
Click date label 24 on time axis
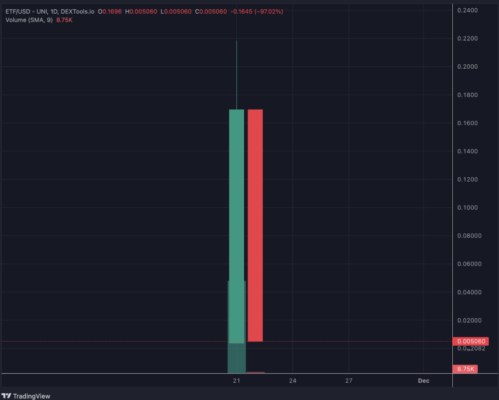click(292, 381)
